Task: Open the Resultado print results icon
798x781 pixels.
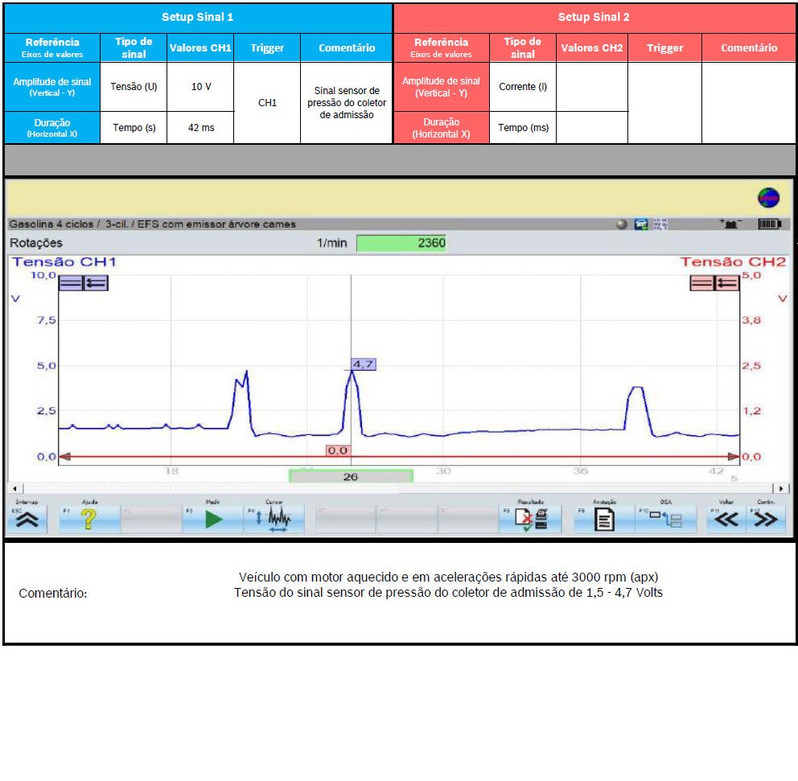Action: 533,520
